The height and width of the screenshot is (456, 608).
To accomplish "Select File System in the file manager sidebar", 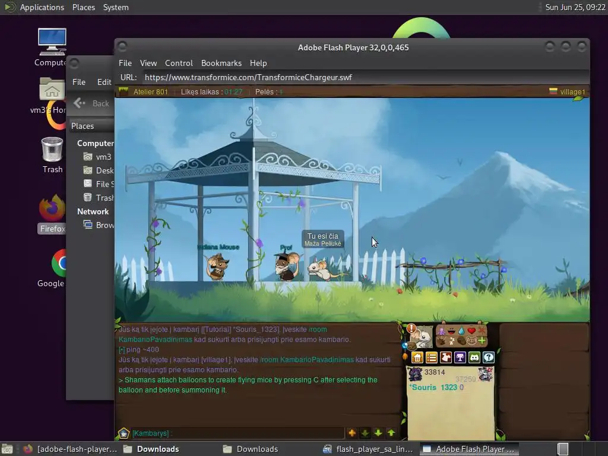I will click(x=99, y=184).
